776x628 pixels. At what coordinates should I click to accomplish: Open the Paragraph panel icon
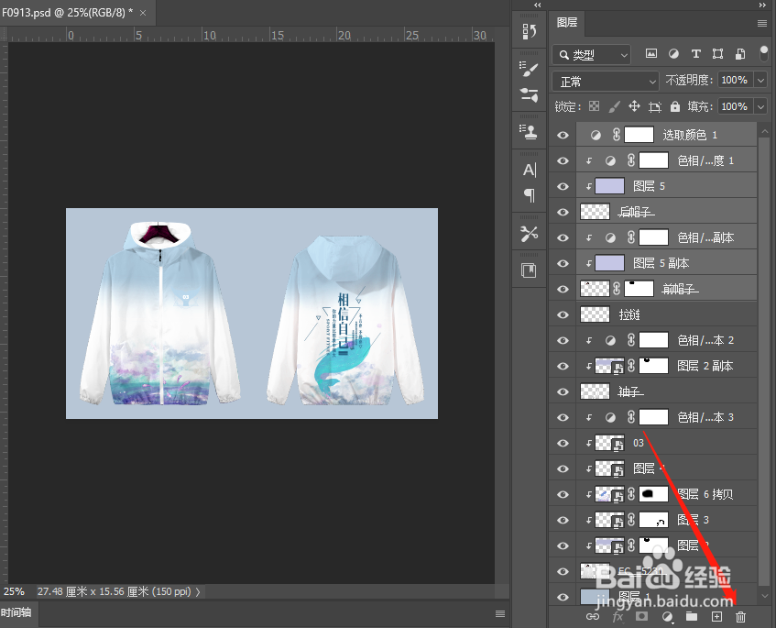529,195
